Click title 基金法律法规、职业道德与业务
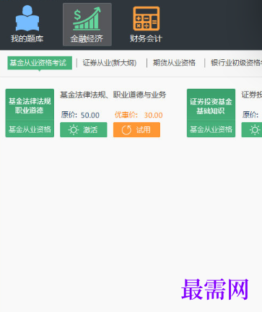Viewport: 262px width, 312px height. [113, 95]
